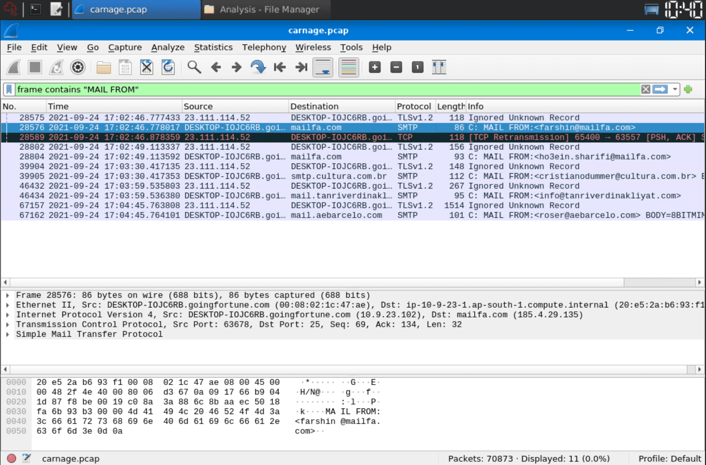The image size is (706, 465).
Task: Switch to Analysis - File Manager taskbar window
Action: pyautogui.click(x=265, y=9)
